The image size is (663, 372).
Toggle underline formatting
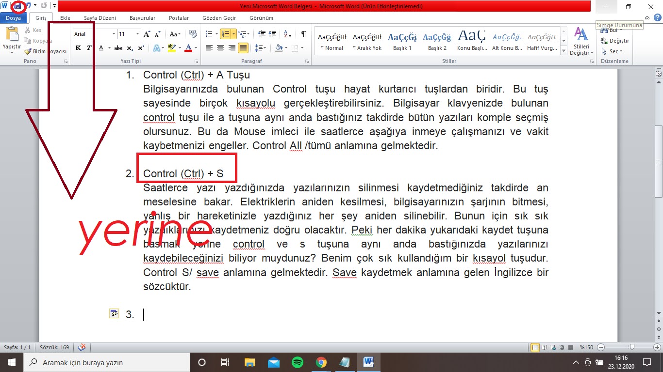click(101, 48)
